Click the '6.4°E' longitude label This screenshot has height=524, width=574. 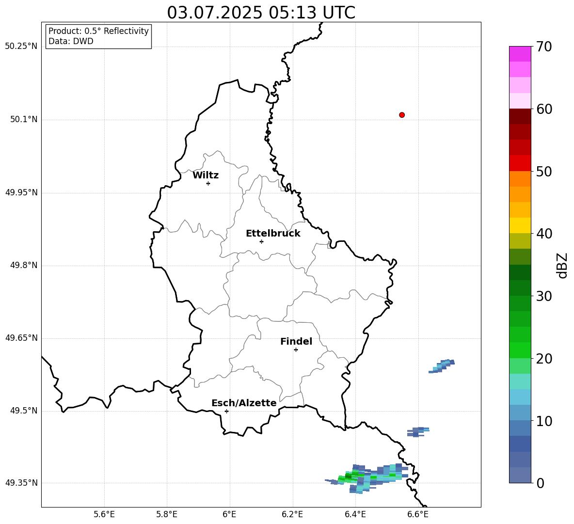click(355, 514)
